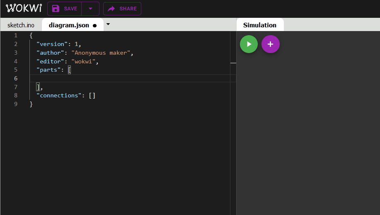Click the "connections" key on line 8
The width and height of the screenshot is (380, 215).
point(59,96)
